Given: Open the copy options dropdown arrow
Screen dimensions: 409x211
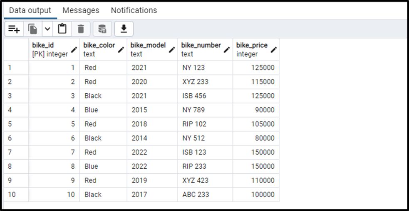Looking at the screenshot, I should click(47, 29).
